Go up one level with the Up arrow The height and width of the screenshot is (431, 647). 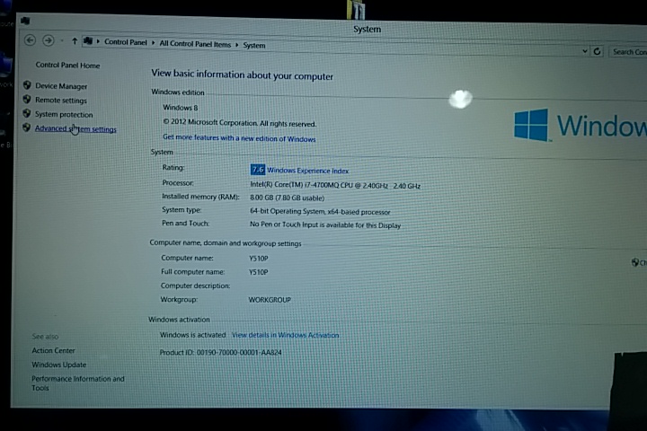(75, 40)
